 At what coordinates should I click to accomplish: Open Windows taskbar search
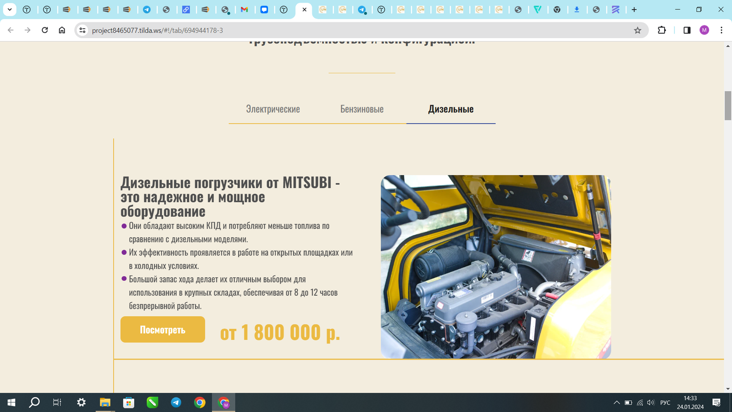pos(34,402)
